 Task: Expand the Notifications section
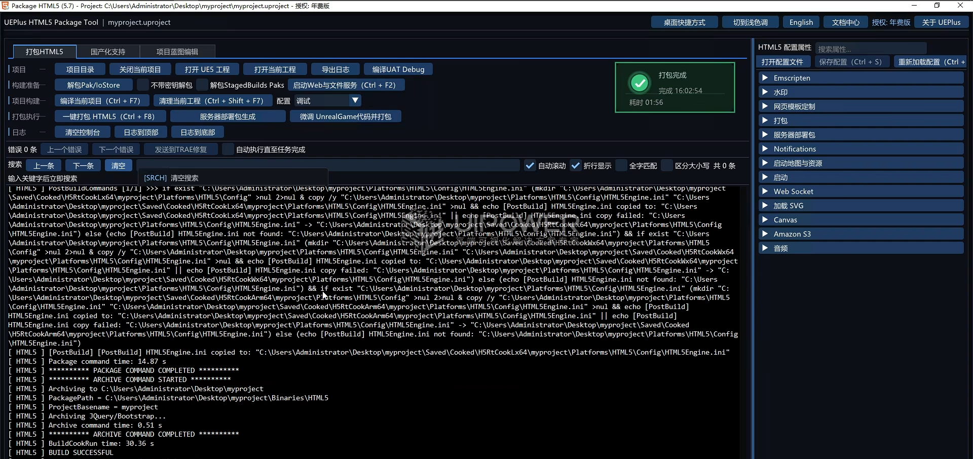861,149
